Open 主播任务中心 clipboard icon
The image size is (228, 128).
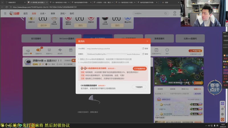click(x=156, y=51)
